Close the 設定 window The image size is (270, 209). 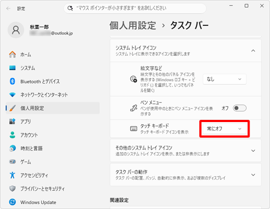coord(262,6)
